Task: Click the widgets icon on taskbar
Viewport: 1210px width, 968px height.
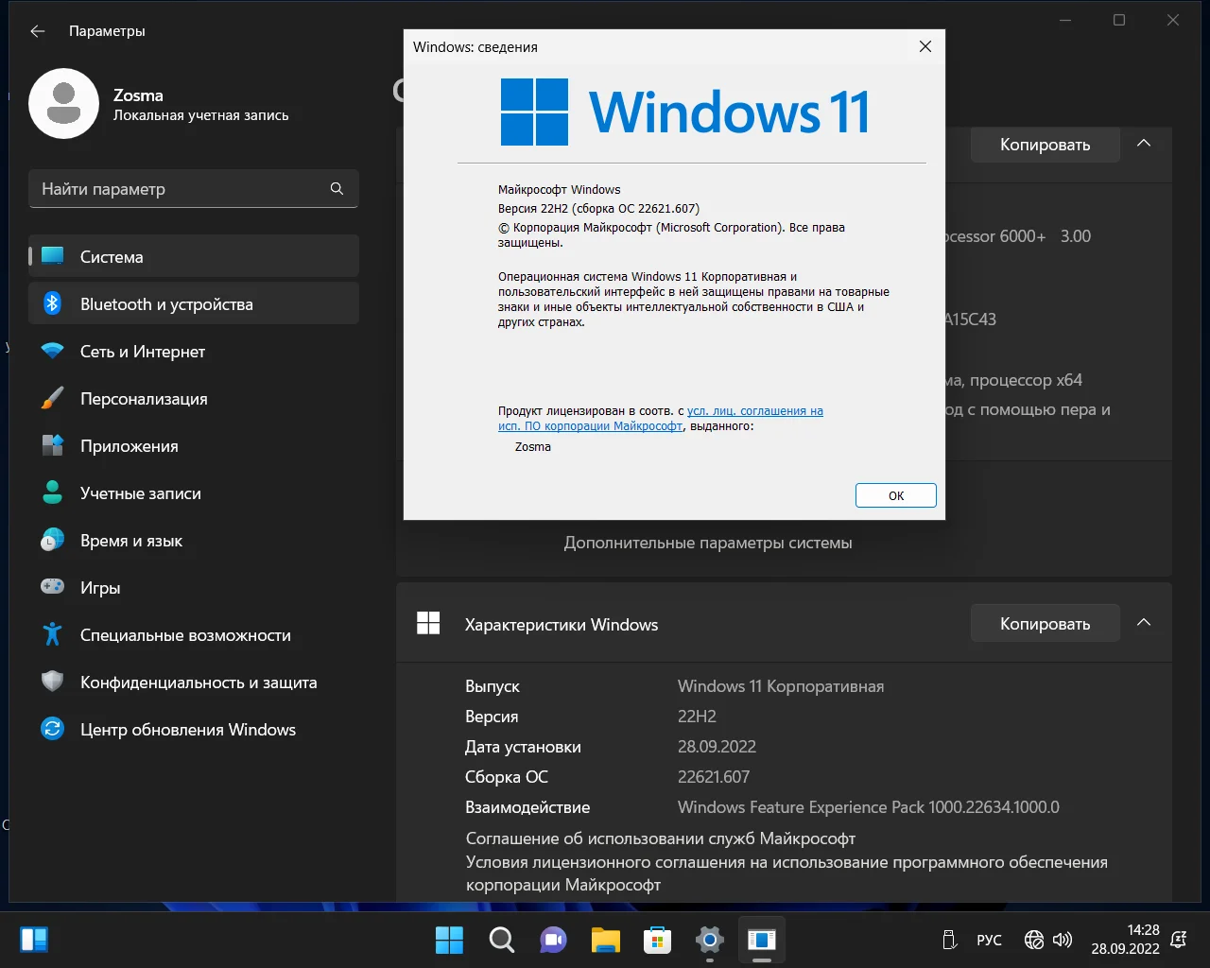Action: coord(34,940)
